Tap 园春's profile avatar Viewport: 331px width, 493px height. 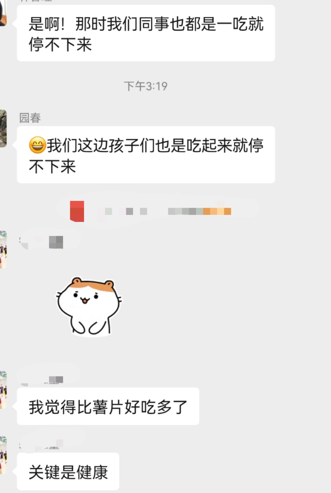tap(3, 129)
